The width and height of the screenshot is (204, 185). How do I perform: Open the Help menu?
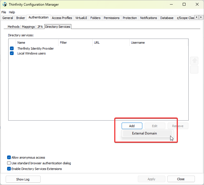pos(12,12)
